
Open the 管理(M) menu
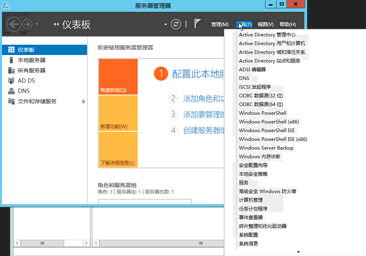pyautogui.click(x=220, y=25)
